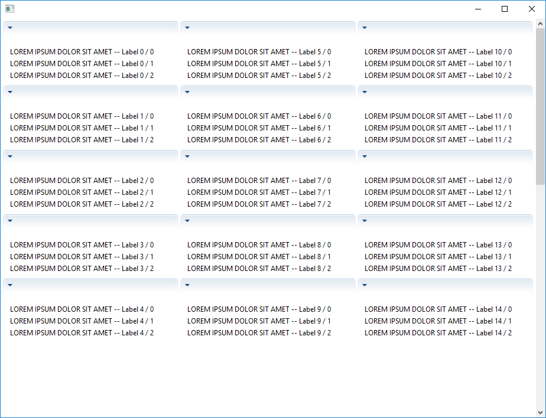Screen dimensions: 546x418
Task: Click the vertical scrollbar thumb
Action: coord(541,106)
